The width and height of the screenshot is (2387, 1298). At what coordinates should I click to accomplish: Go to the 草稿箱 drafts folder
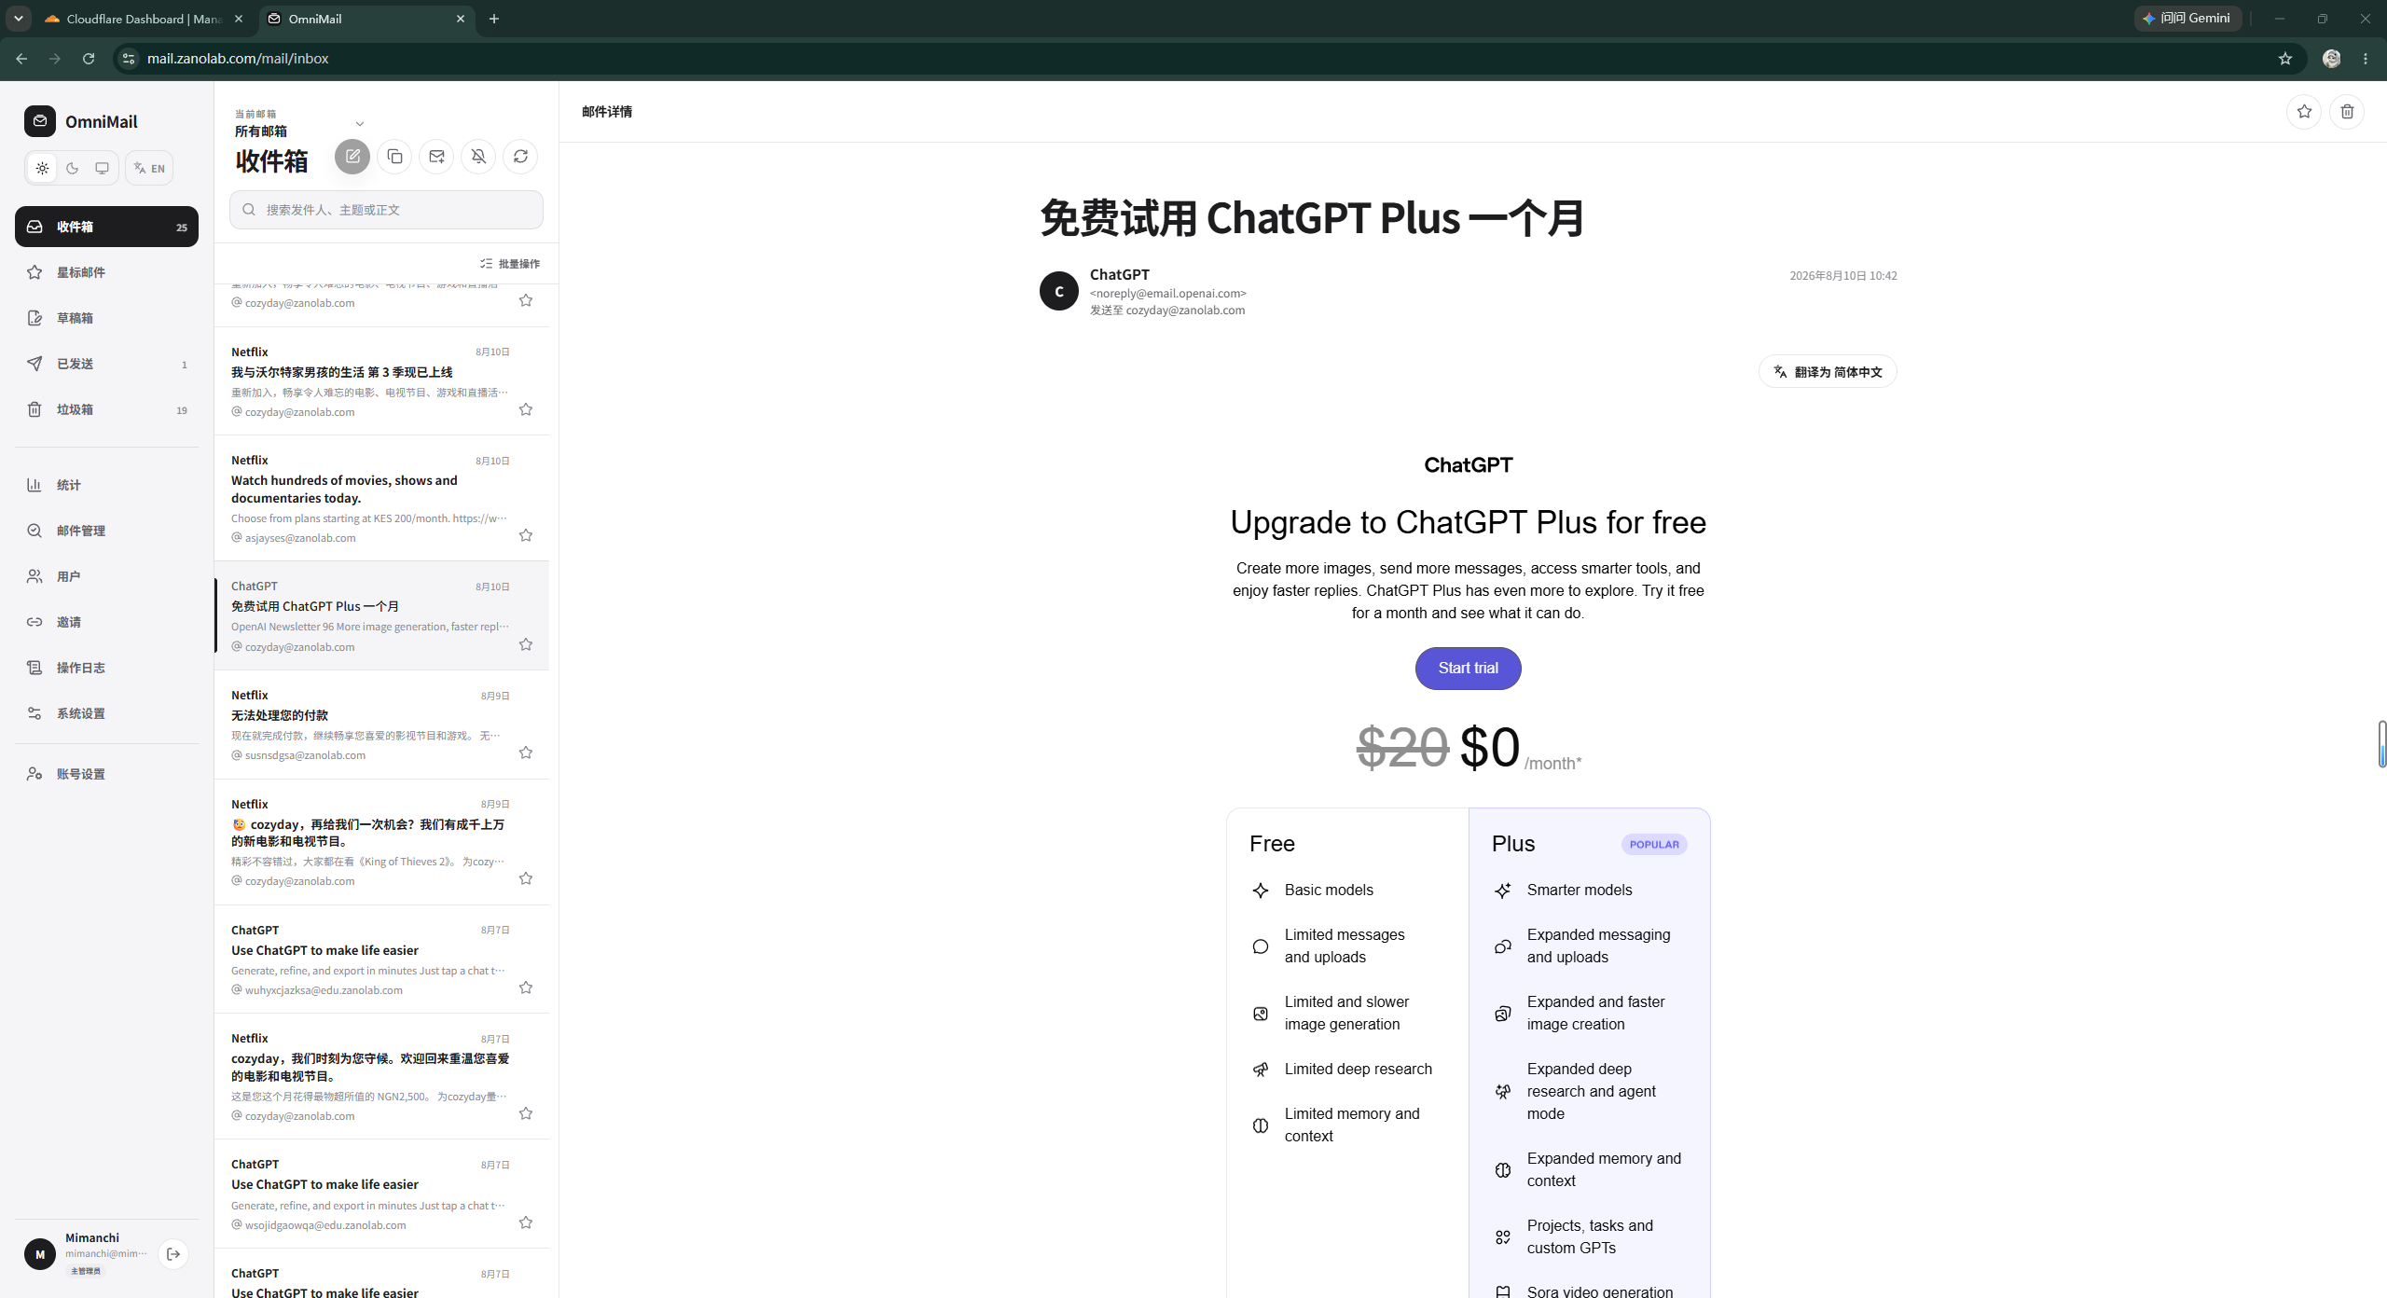tap(106, 318)
